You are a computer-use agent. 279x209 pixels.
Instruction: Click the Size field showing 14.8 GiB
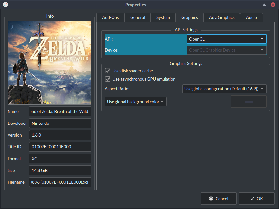click(x=60, y=170)
